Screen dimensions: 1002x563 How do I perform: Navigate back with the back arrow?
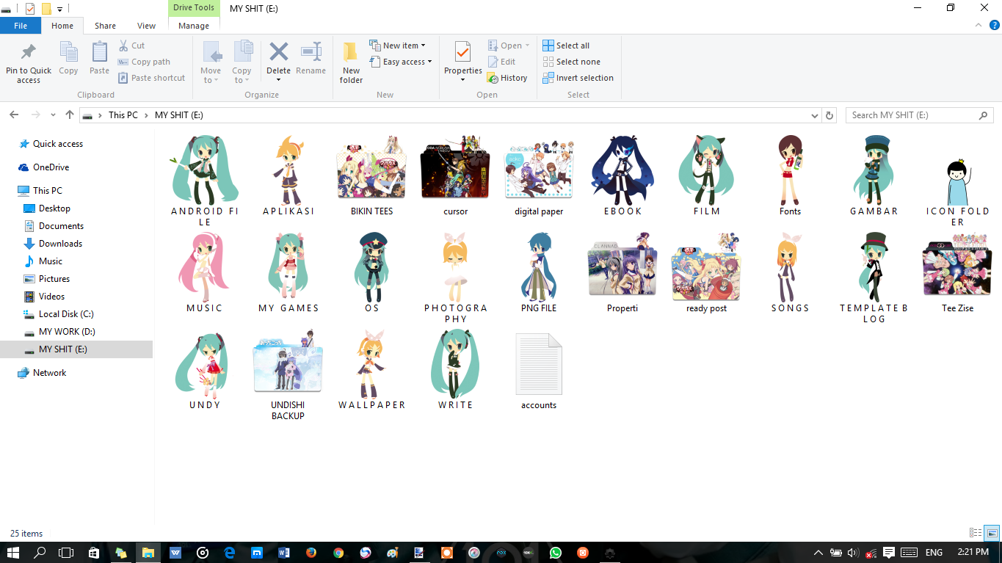(13, 115)
